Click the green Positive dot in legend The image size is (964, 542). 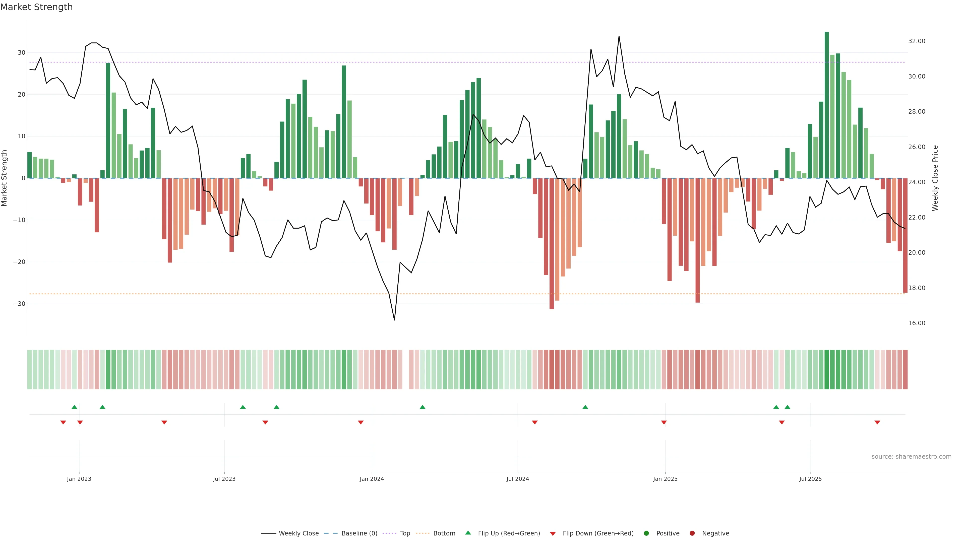(646, 533)
